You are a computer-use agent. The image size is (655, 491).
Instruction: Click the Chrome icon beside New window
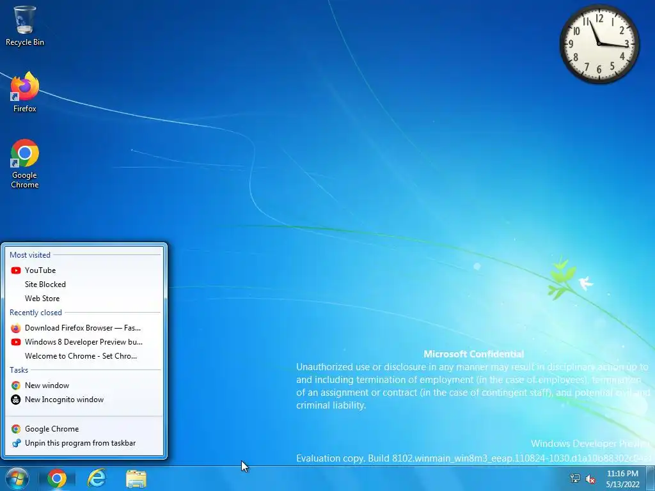[x=16, y=386]
